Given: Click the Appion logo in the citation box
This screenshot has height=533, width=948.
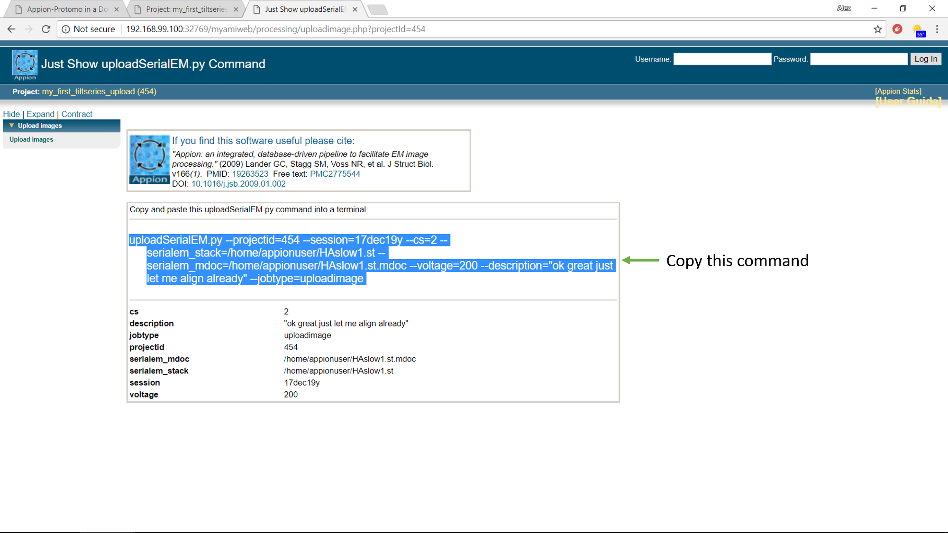Looking at the screenshot, I should point(149,160).
